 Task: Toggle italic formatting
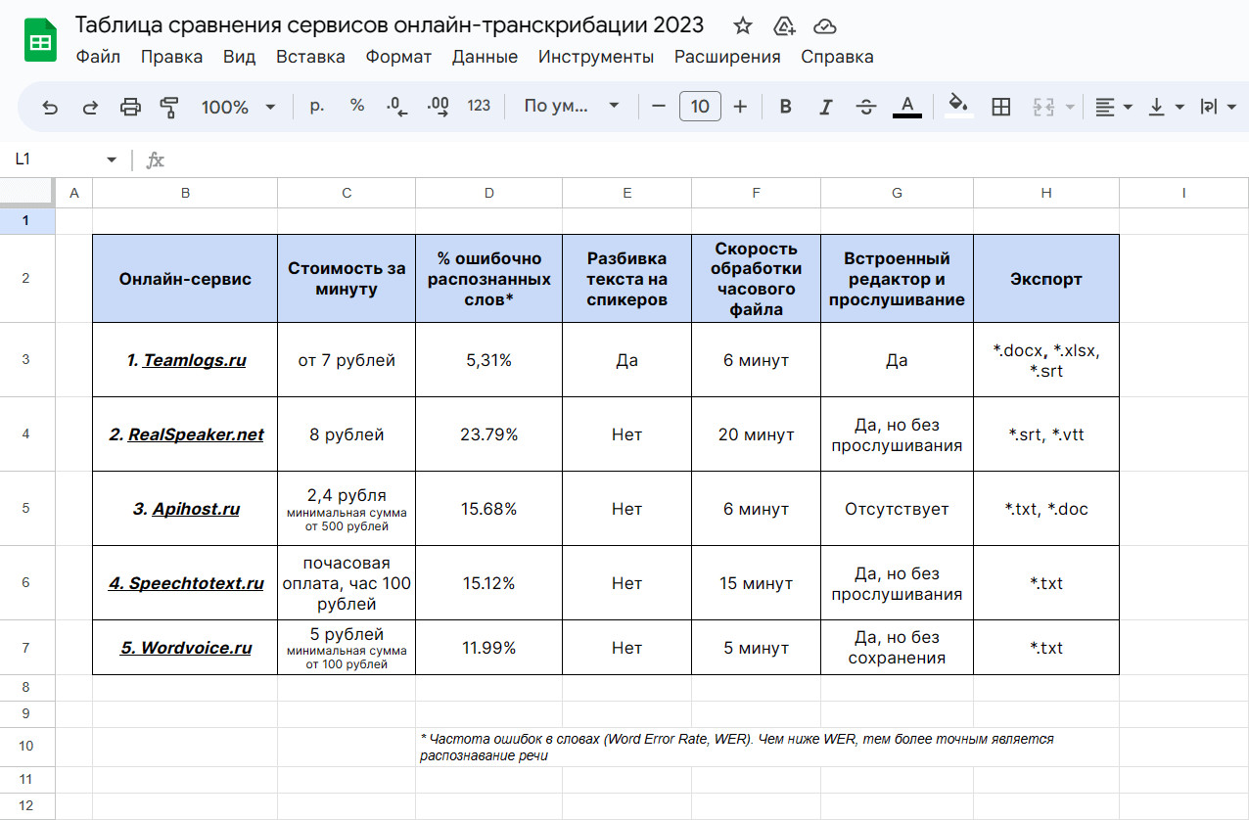tap(825, 107)
